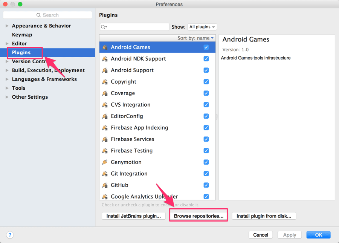Click the Firebase Services plugin icon
This screenshot has width=339, height=243.
click(x=105, y=139)
